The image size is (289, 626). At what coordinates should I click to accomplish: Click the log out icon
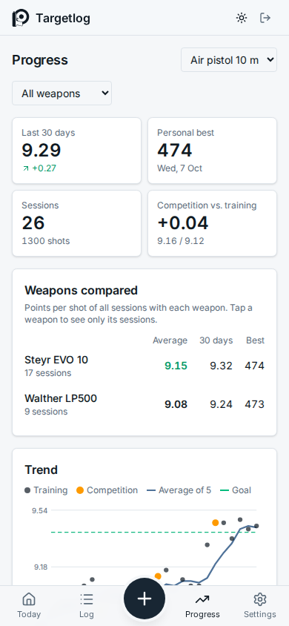pyautogui.click(x=265, y=18)
